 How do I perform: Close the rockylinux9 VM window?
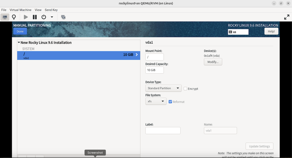coord(288,3)
